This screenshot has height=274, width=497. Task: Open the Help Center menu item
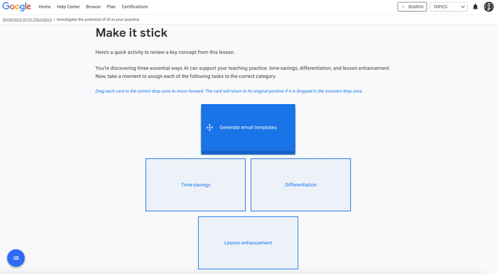68,7
